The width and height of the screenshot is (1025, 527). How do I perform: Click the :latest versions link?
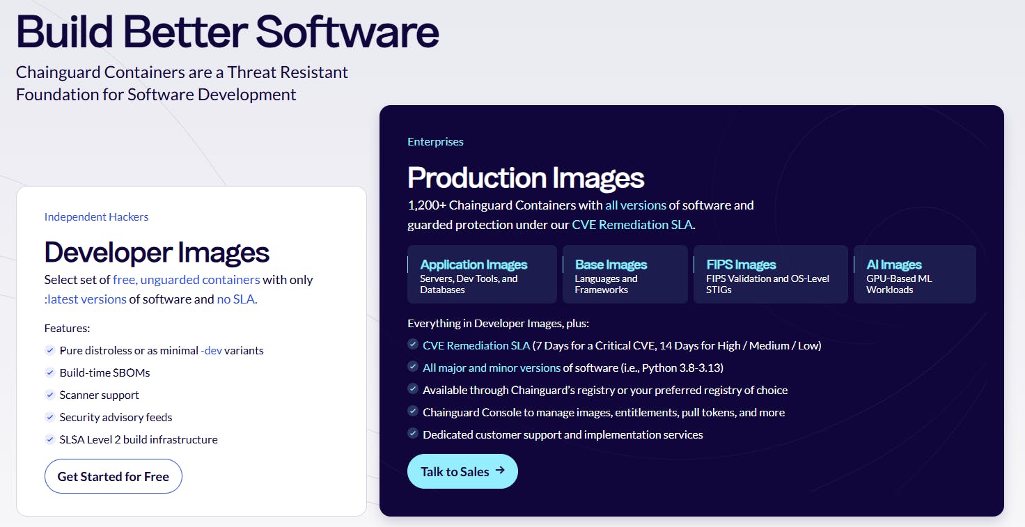pos(85,299)
